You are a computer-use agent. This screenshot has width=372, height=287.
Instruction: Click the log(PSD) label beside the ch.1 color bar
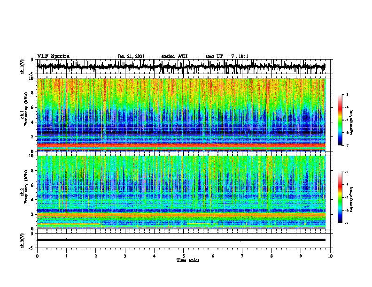coord(352,122)
